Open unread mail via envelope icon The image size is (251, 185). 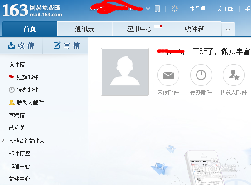[x=168, y=75]
